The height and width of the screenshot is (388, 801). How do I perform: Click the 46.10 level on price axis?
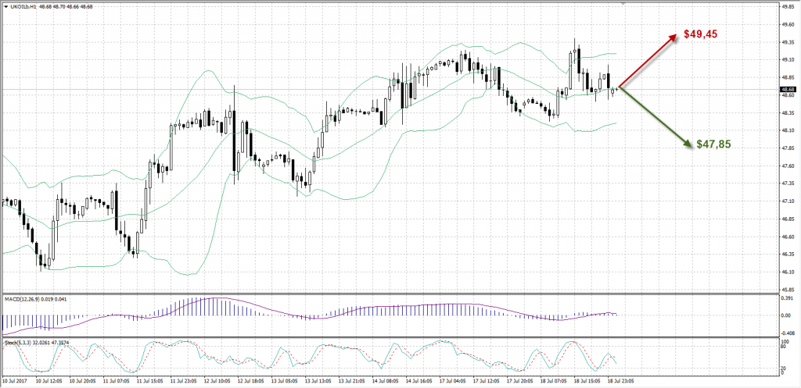(x=786, y=272)
